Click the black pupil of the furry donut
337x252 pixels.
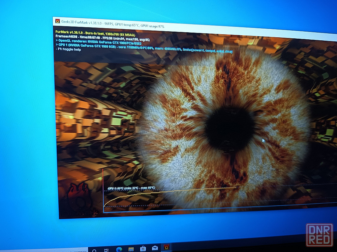(x=229, y=129)
